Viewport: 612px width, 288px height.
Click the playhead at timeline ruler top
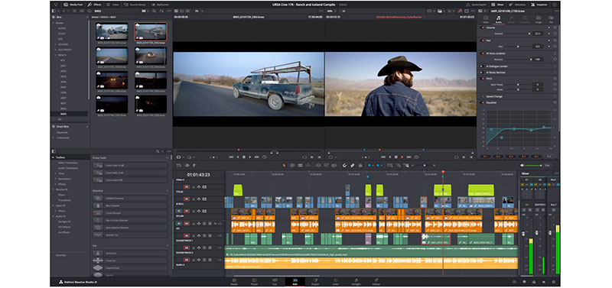[443, 172]
